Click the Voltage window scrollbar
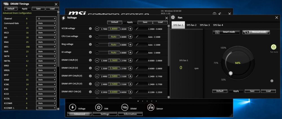This screenshot has height=119, width=282. tap(169, 46)
